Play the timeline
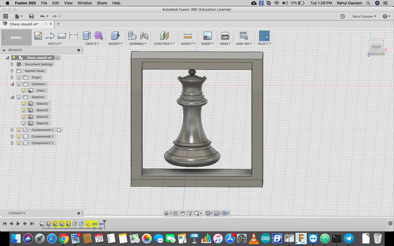This screenshot has width=394, height=246. 18,224
